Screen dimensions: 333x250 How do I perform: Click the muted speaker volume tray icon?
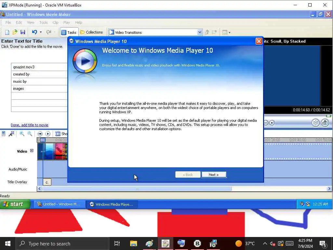273,244
